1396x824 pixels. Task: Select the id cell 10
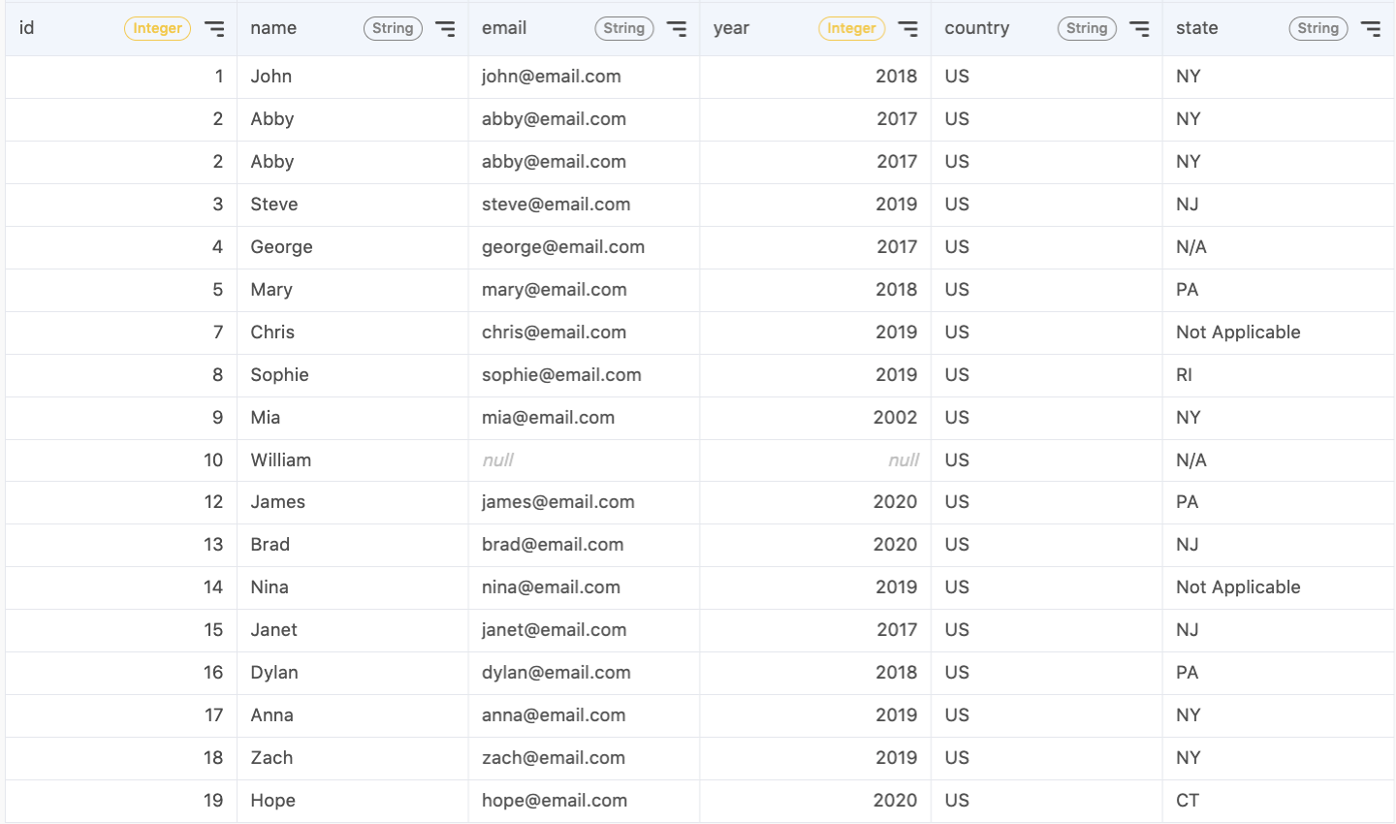coord(121,460)
